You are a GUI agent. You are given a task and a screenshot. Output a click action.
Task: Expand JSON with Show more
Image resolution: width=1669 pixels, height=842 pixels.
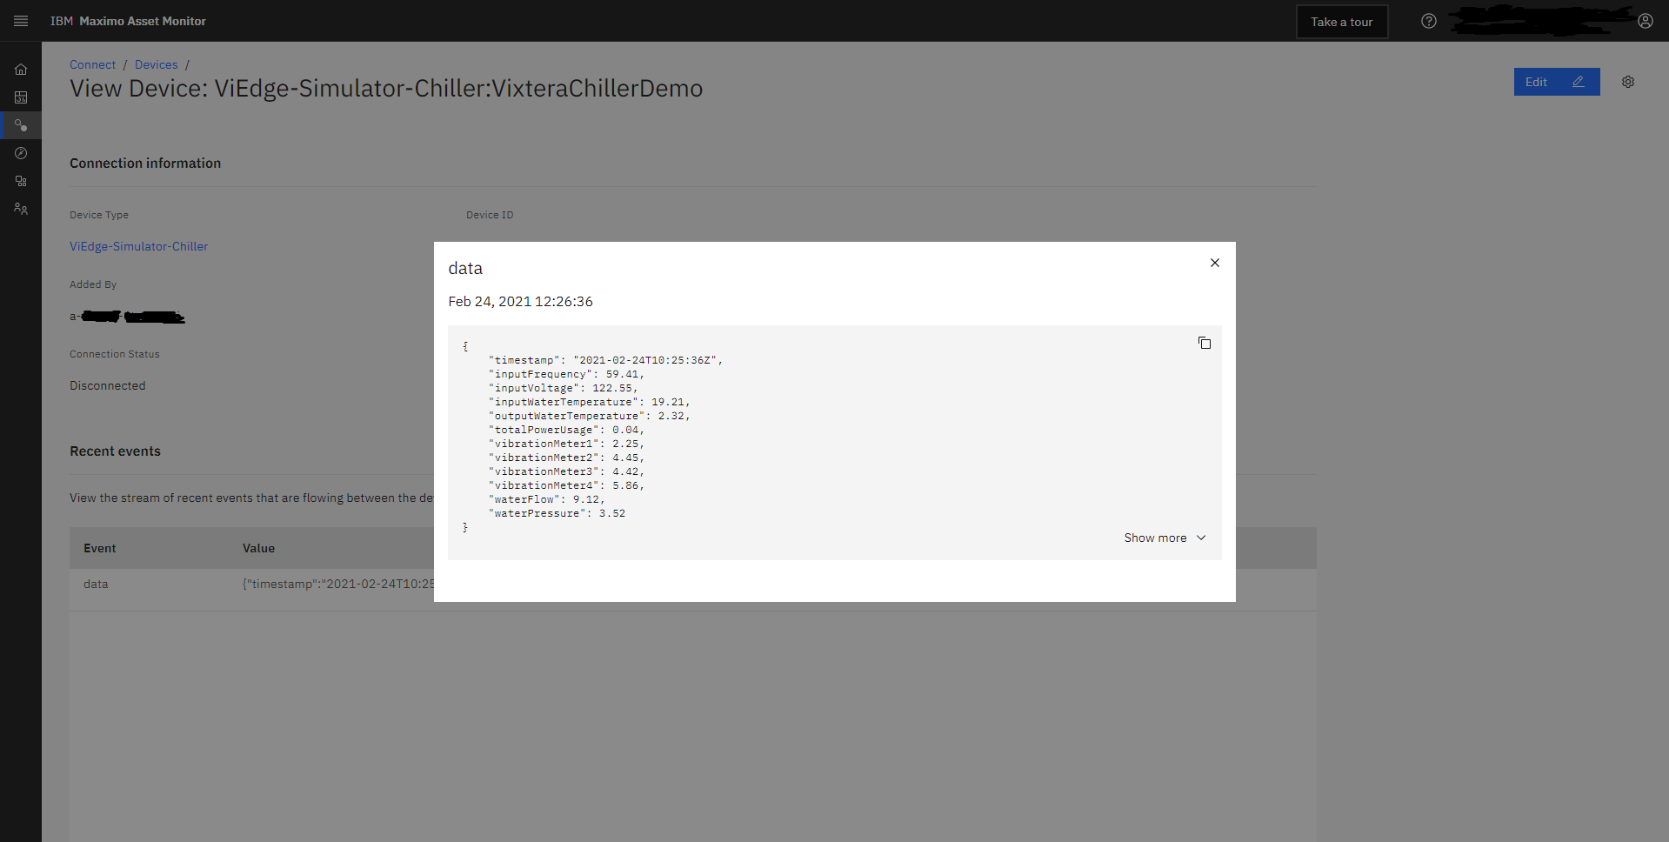tap(1165, 538)
